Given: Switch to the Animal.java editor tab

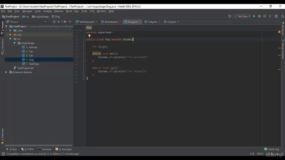Looking at the screenshot, I should pyautogui.click(x=111, y=22).
